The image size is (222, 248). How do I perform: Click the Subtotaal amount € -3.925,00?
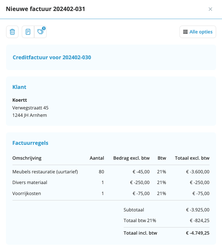coord(198,210)
